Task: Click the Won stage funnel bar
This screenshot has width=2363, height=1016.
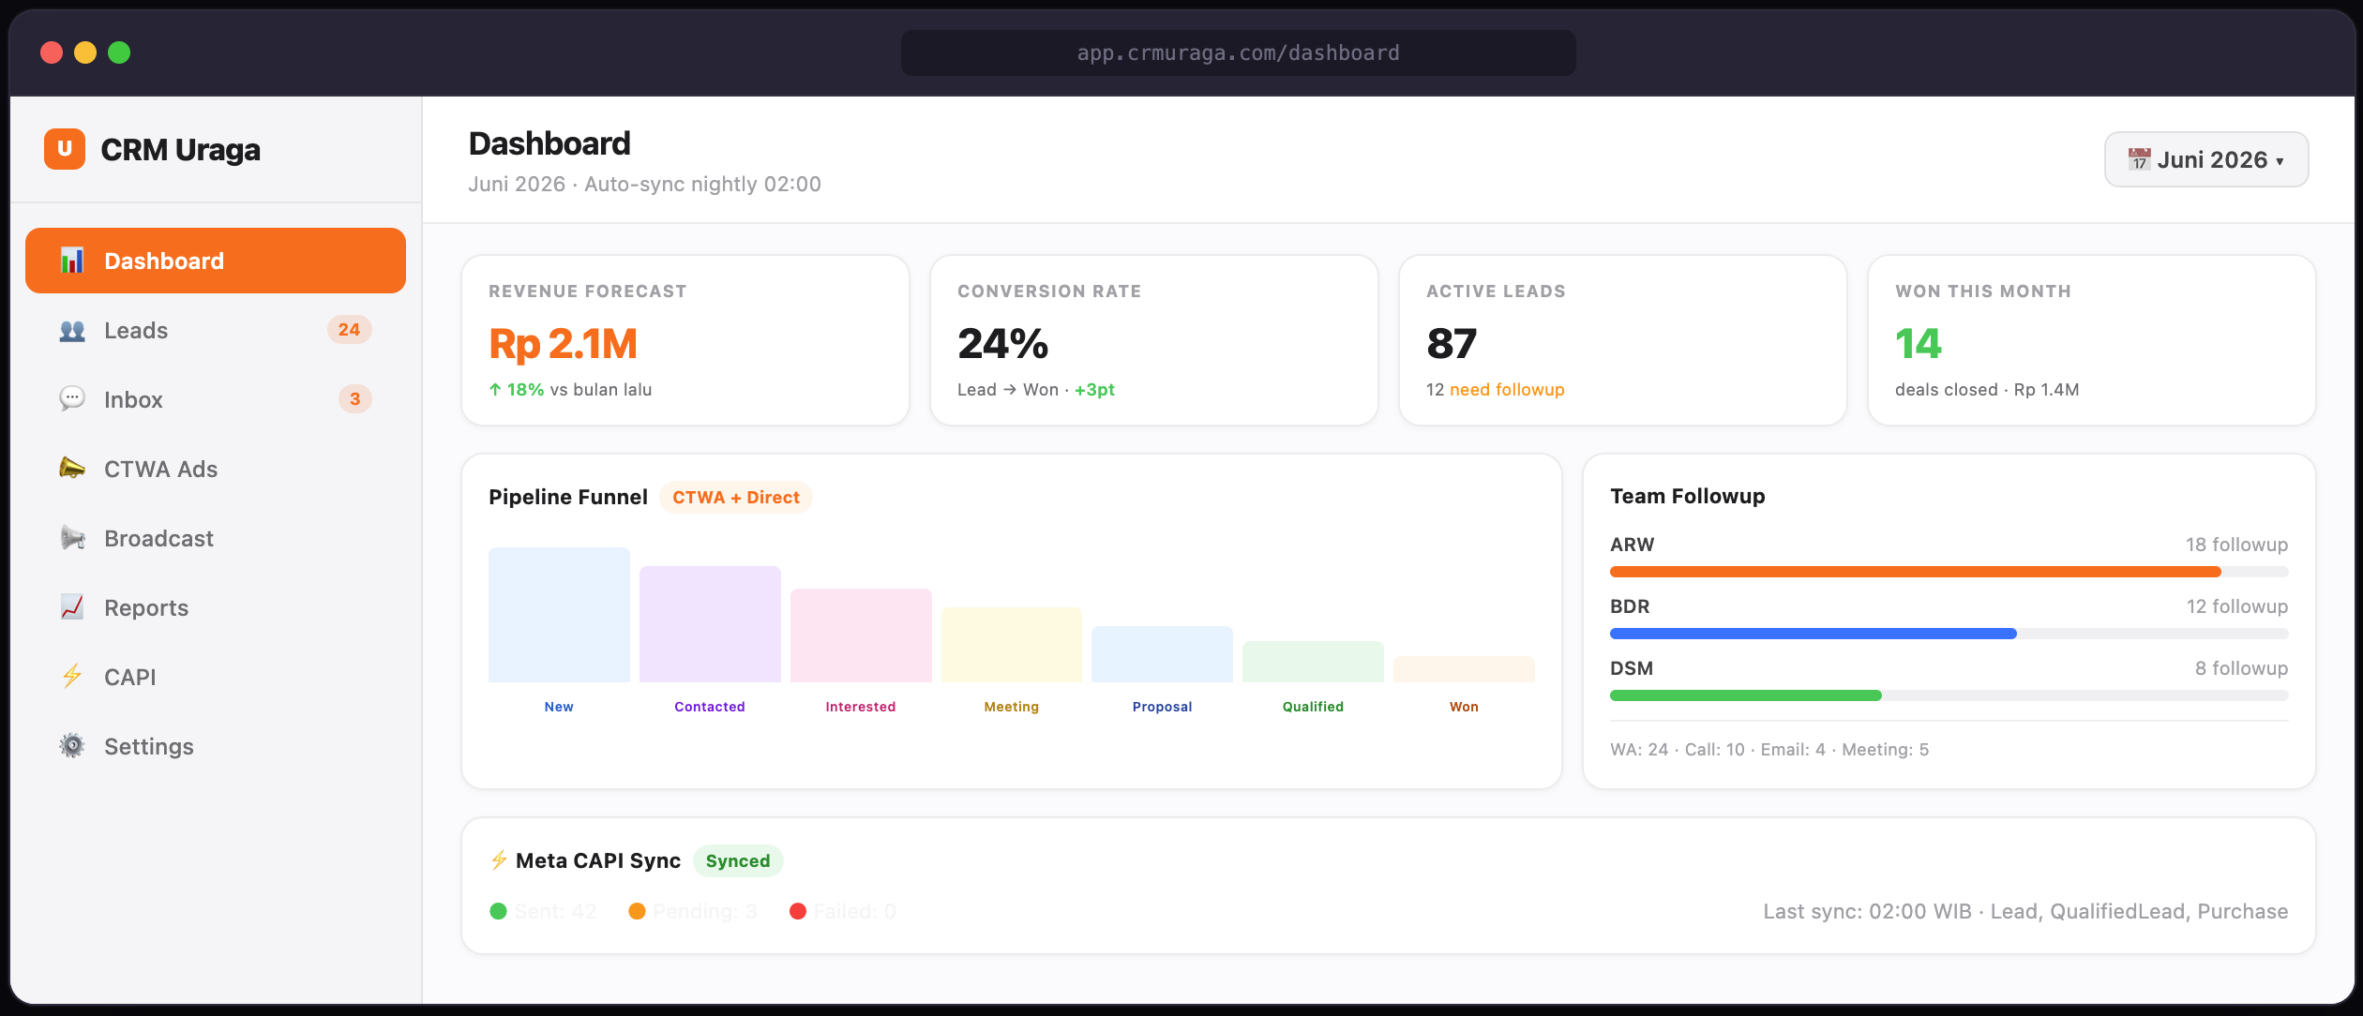Action: [x=1464, y=669]
